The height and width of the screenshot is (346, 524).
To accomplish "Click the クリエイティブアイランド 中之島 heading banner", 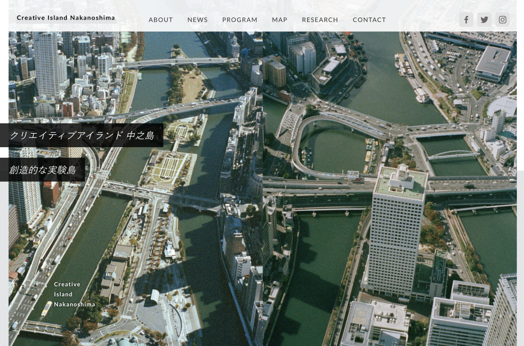I will tap(81, 135).
